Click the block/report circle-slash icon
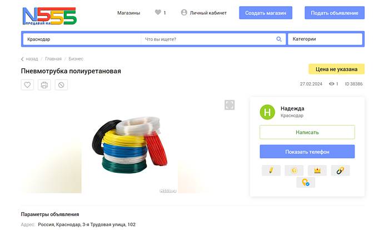Viewport: 389px width, 230px height. (x=61, y=85)
